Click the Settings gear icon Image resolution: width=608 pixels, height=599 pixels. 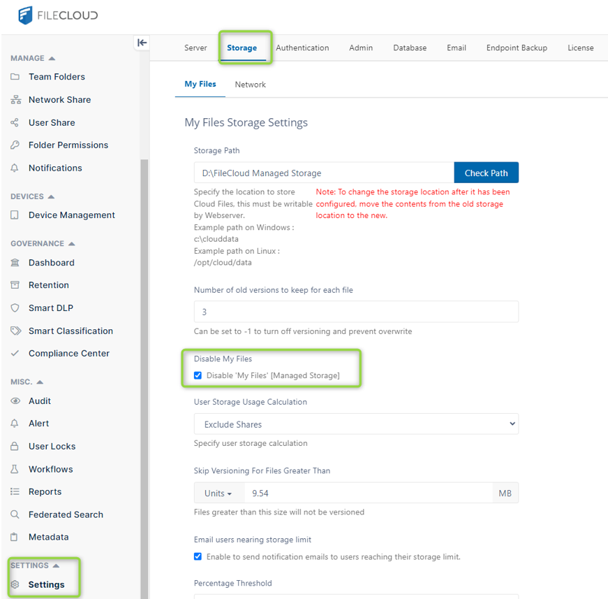coord(15,584)
